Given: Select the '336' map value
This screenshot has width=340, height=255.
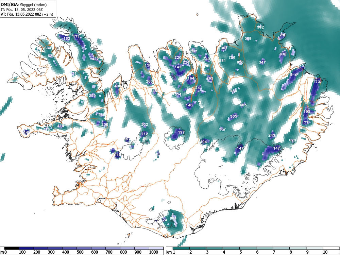Looking at the screenshot, I should (283, 54).
